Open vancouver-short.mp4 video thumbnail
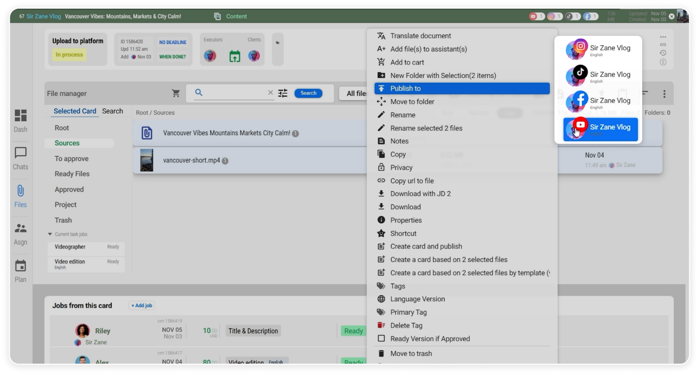This screenshot has height=375, width=699. point(147,160)
